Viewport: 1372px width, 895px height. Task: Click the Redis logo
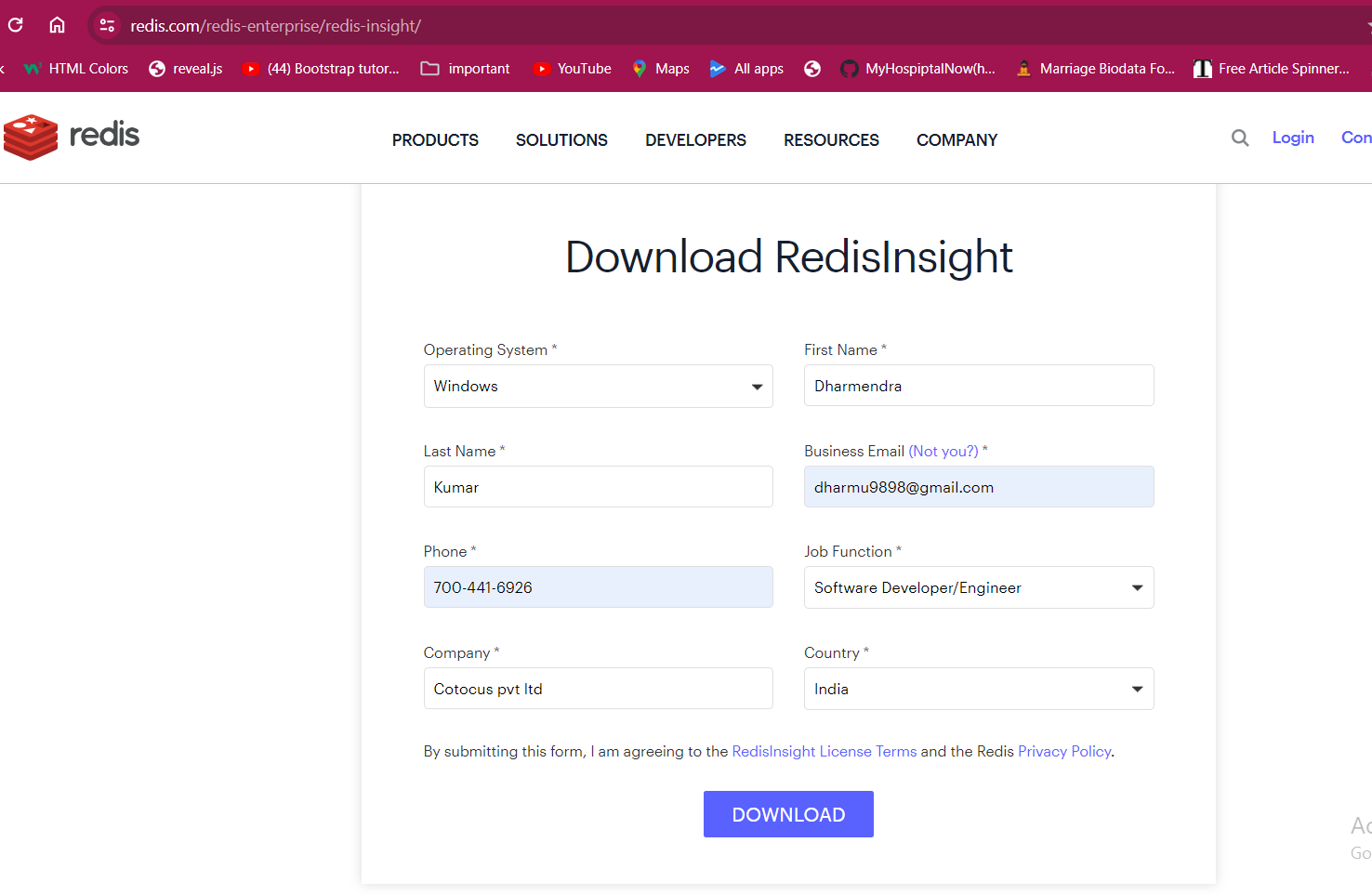click(x=72, y=137)
